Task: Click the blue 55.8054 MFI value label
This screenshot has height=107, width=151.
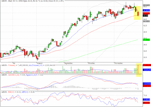Action: pos(146,100)
